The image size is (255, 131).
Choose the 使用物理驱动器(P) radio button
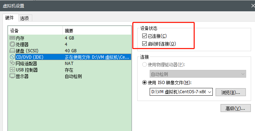tap(144, 65)
